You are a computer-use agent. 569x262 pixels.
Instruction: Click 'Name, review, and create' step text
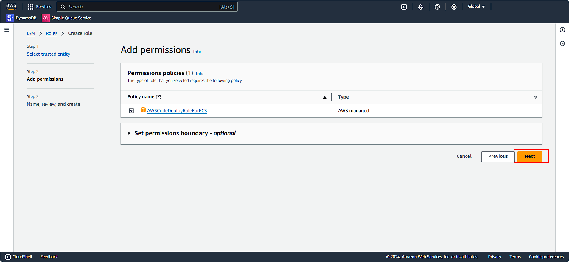(x=53, y=104)
